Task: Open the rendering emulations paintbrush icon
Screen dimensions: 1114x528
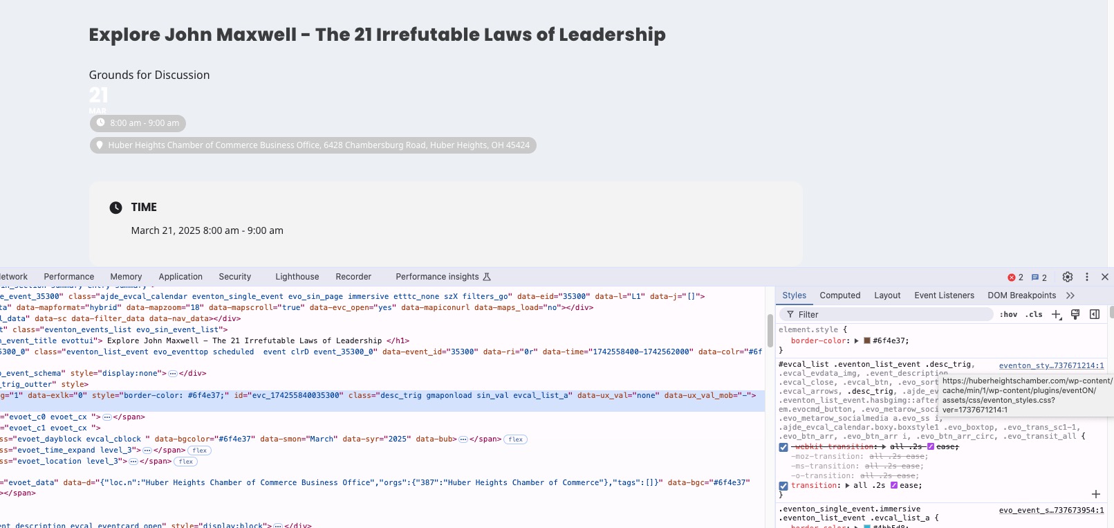Action: pos(1075,314)
